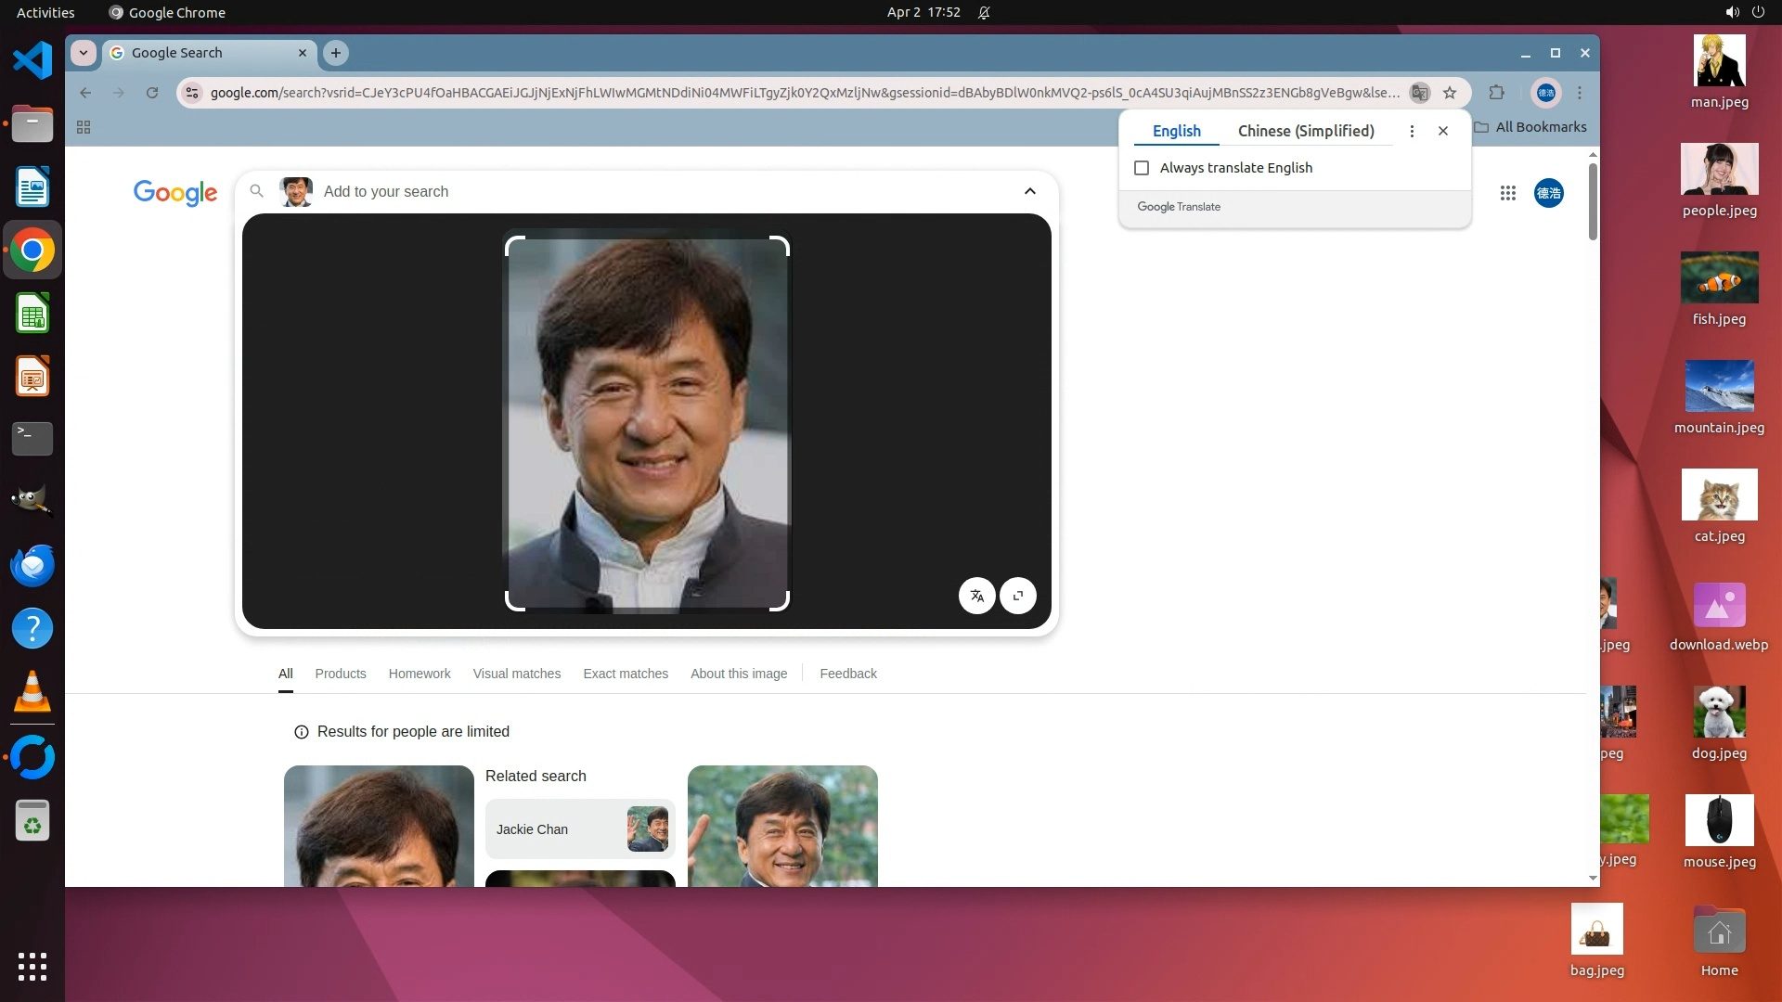Open the Extensions puzzle icon
This screenshot has width=1782, height=1002.
click(1496, 93)
